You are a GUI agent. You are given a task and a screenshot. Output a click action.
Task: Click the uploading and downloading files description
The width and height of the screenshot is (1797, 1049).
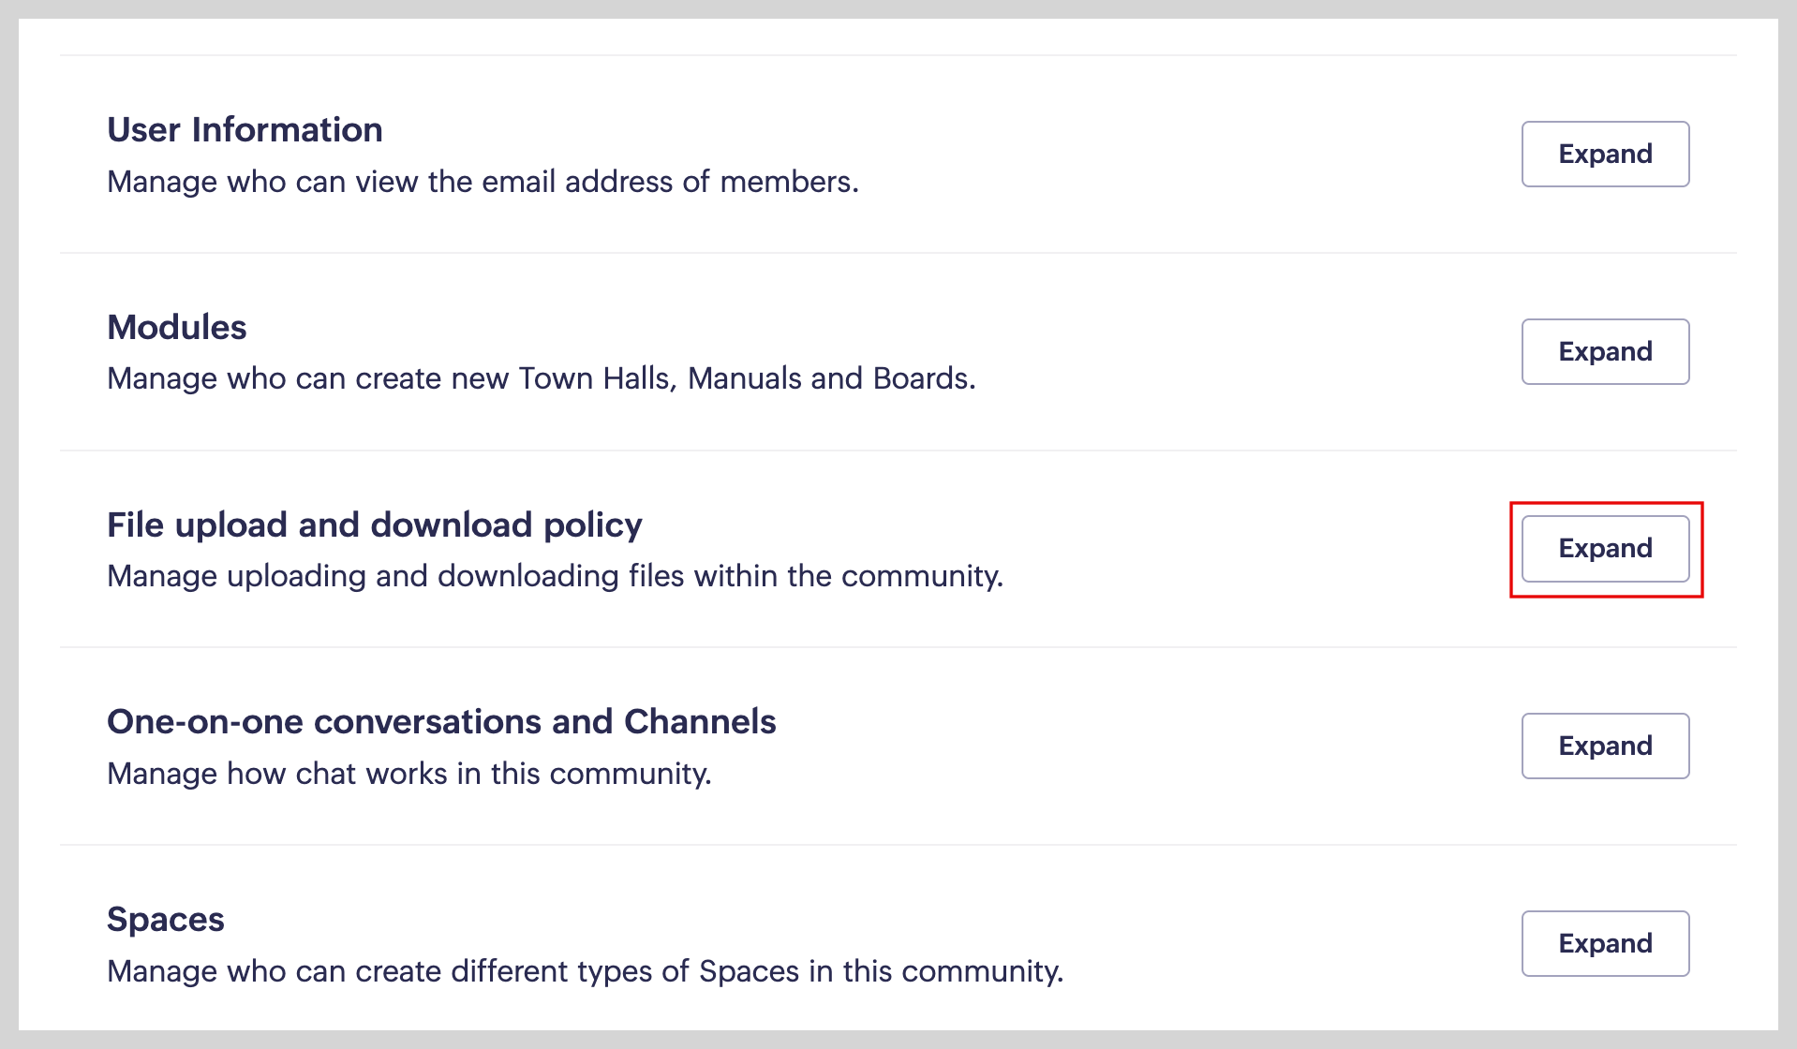(555, 576)
